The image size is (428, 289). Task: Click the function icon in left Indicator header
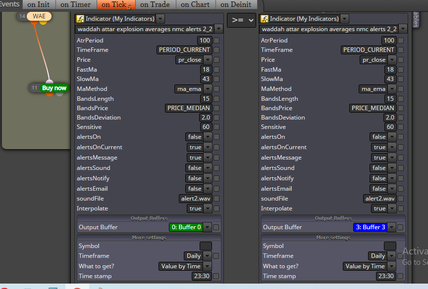click(x=80, y=19)
